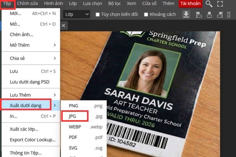Select Chèn ảnh... menu entry

31,35
